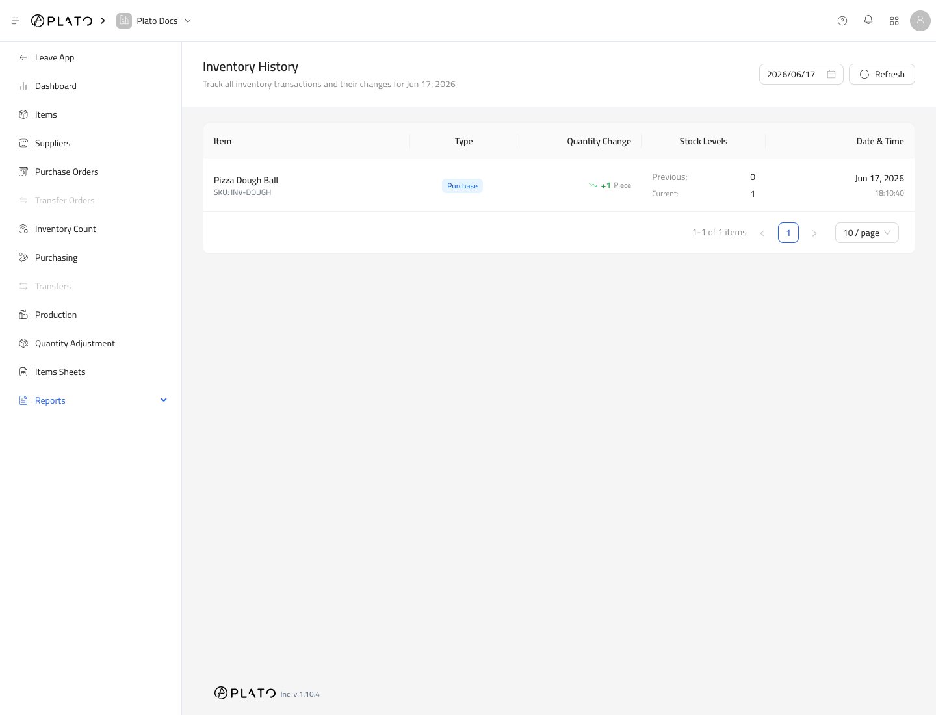Open Purchase Orders

point(67,172)
